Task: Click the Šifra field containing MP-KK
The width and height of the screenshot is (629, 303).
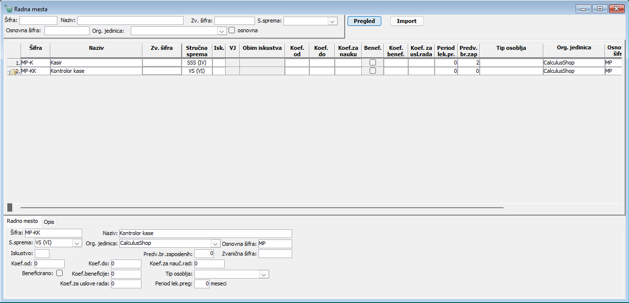Action: tap(53, 233)
